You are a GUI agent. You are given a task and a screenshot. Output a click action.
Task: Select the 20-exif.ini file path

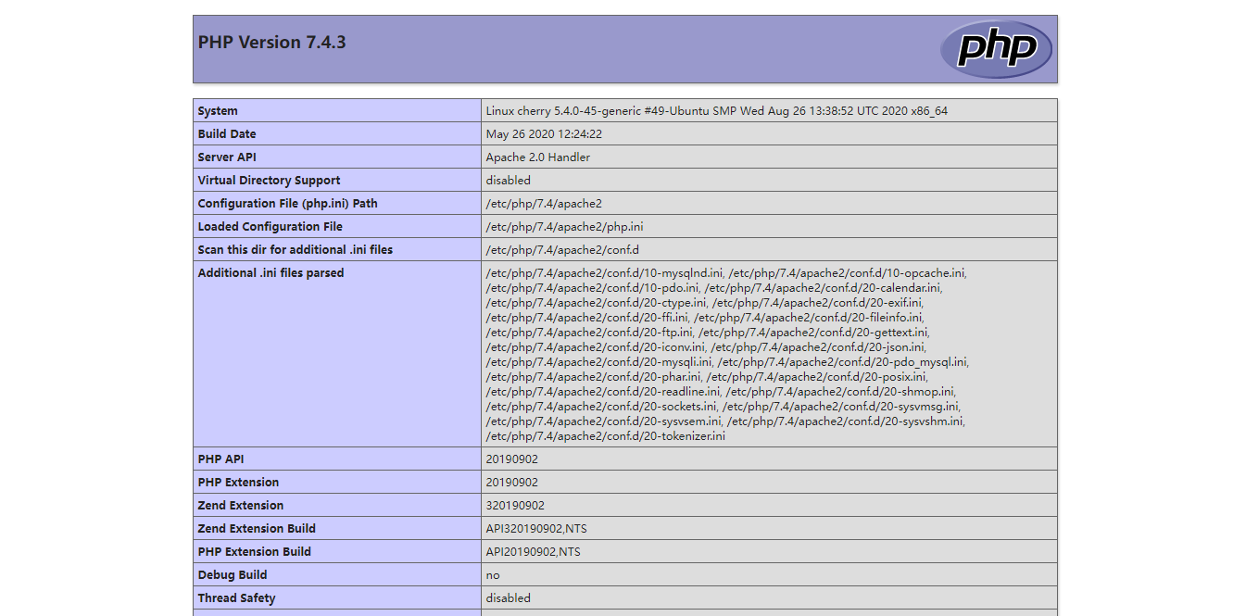click(818, 303)
